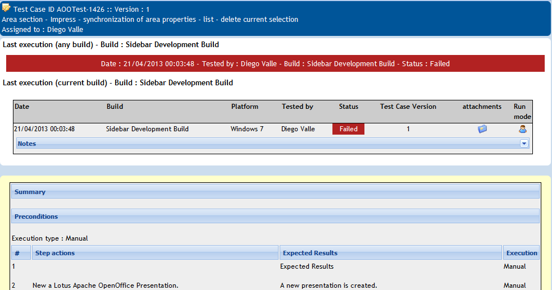Open the attachments folder icon
The width and height of the screenshot is (552, 290).
pyautogui.click(x=482, y=129)
